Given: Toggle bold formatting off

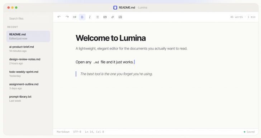Looking at the screenshot, I should (x=82, y=17).
